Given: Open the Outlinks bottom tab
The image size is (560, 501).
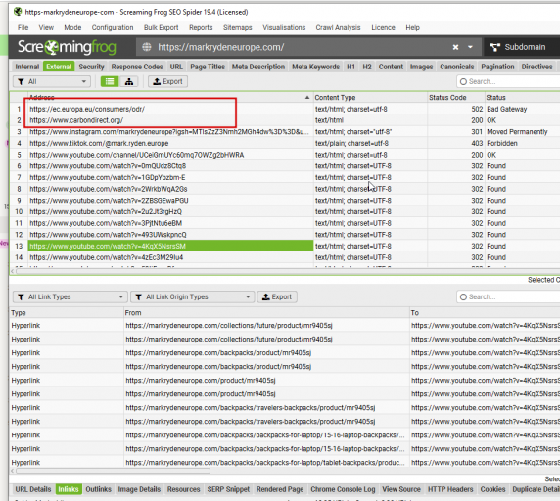Looking at the screenshot, I should pyautogui.click(x=98, y=489).
